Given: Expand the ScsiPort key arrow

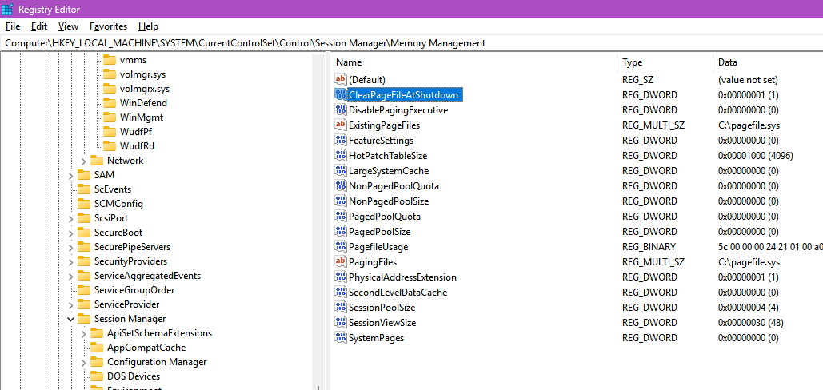Looking at the screenshot, I should (71, 218).
